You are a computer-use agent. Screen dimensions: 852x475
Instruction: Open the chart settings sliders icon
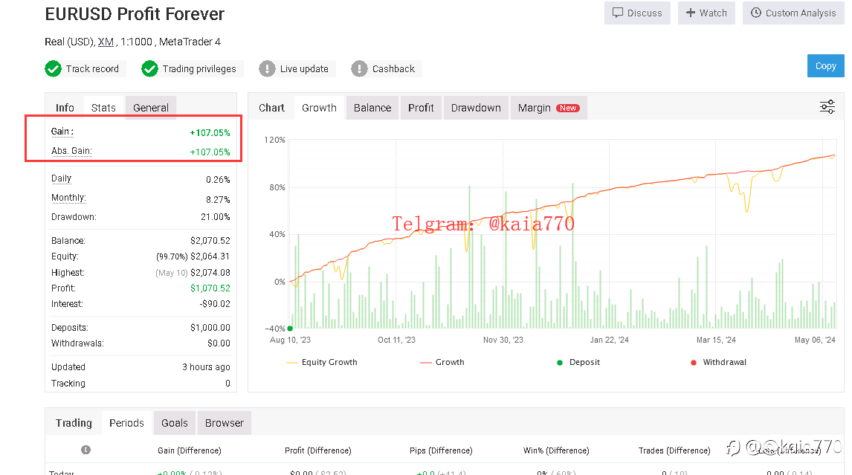(x=827, y=107)
